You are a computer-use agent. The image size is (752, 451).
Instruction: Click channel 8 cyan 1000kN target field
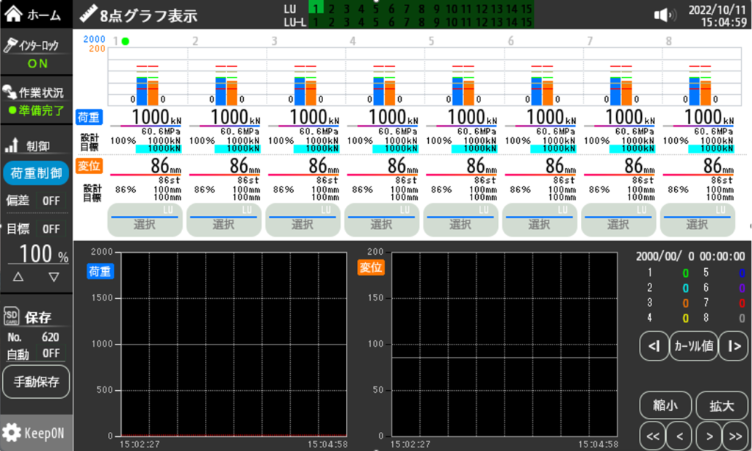[x=711, y=148]
